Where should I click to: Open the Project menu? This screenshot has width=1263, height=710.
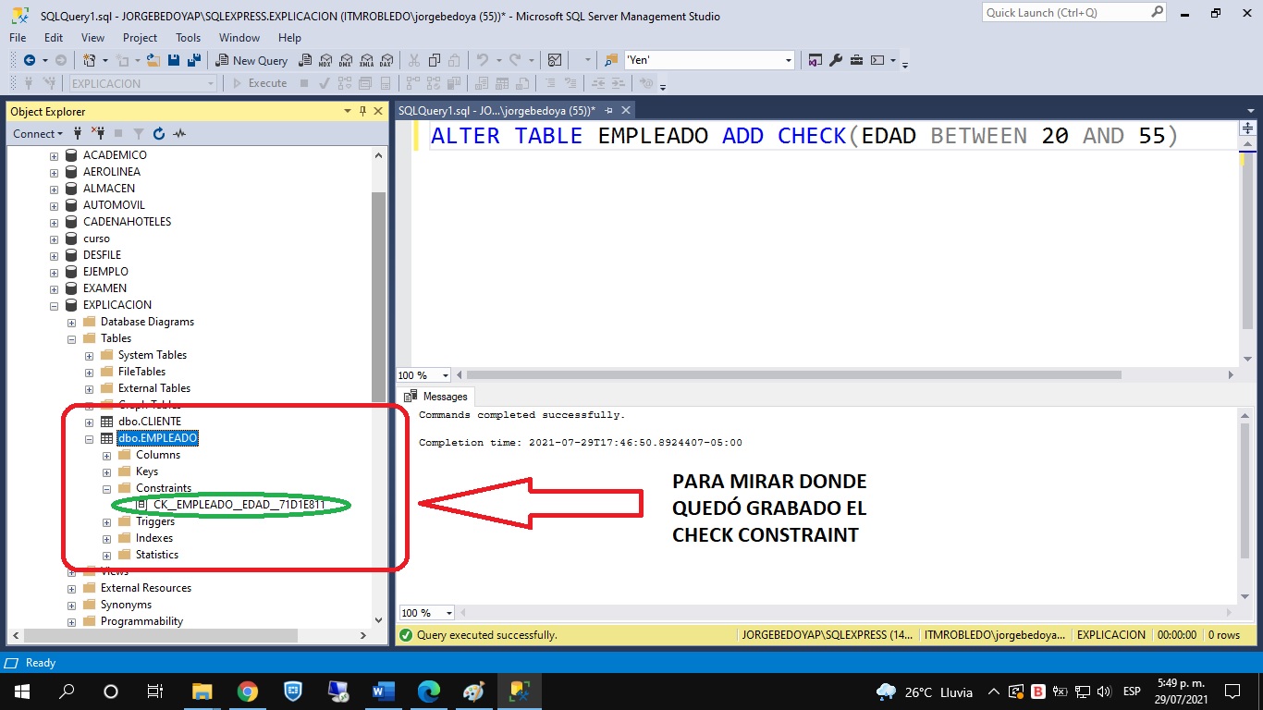click(141, 38)
